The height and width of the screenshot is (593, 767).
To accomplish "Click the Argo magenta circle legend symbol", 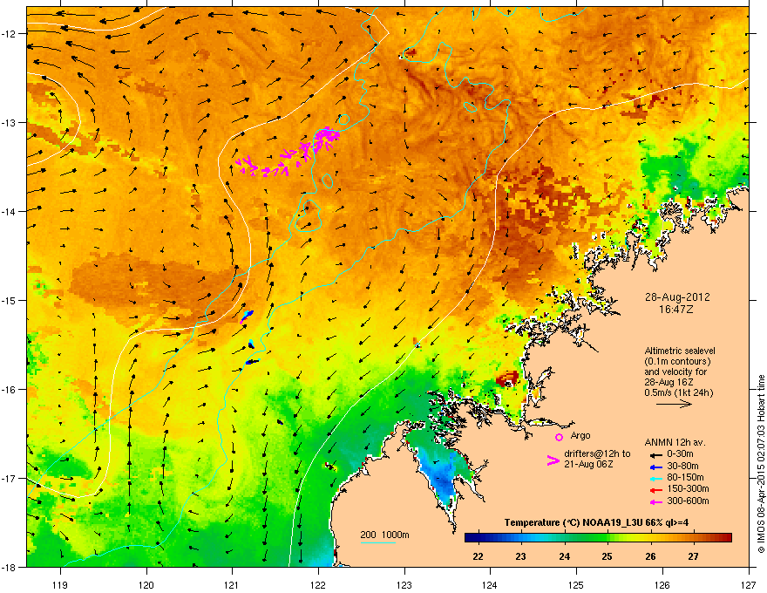I will 559,437.
